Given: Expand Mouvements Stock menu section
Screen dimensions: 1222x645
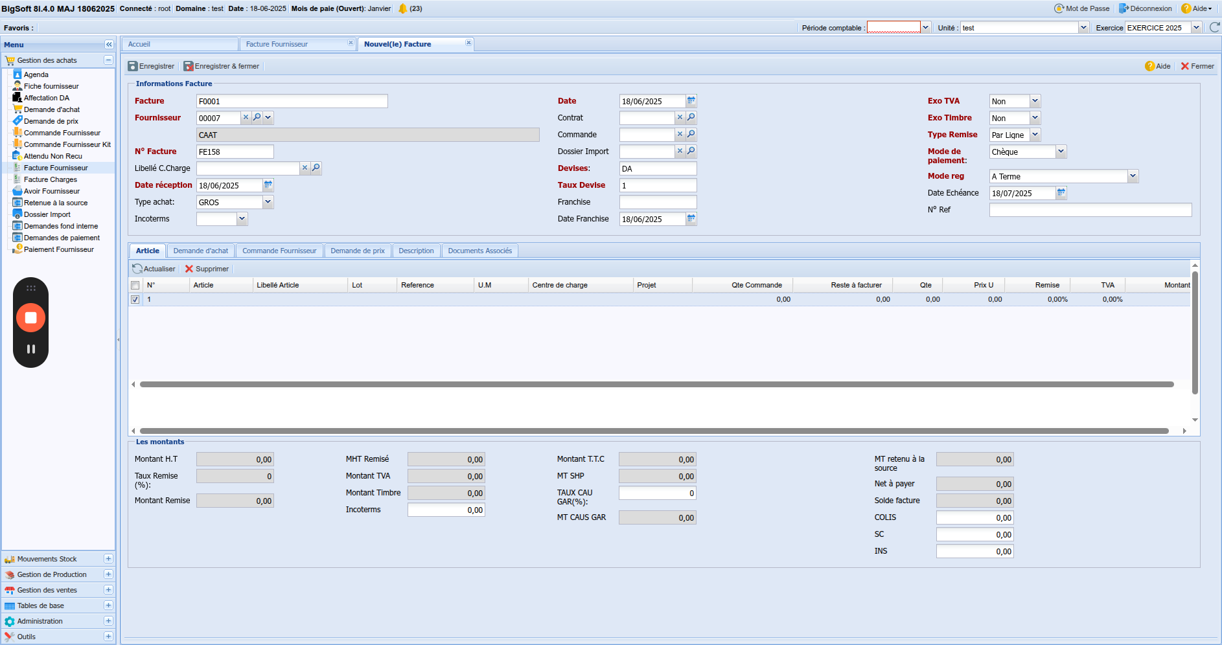Looking at the screenshot, I should click(x=108, y=559).
